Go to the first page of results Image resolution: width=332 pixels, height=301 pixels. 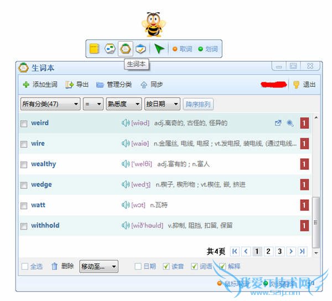(x=235, y=251)
